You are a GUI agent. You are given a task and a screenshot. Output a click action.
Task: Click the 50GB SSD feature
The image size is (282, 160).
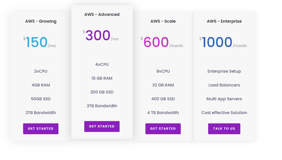click(x=41, y=99)
